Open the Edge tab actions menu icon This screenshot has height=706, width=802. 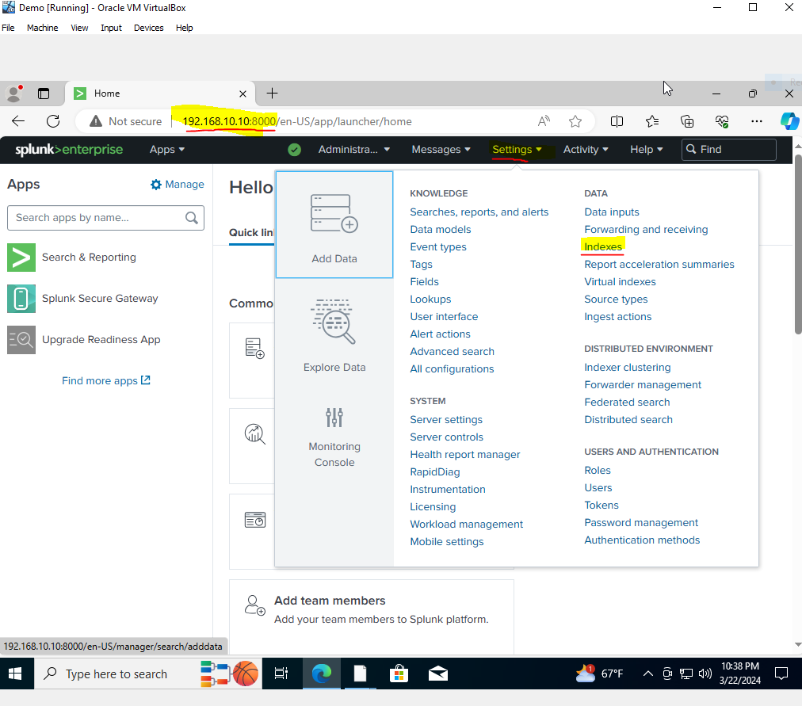pos(44,93)
